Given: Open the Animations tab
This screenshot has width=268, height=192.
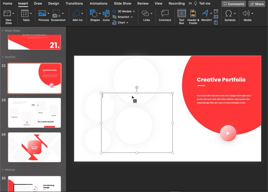Looking at the screenshot, I should [x=98, y=3].
